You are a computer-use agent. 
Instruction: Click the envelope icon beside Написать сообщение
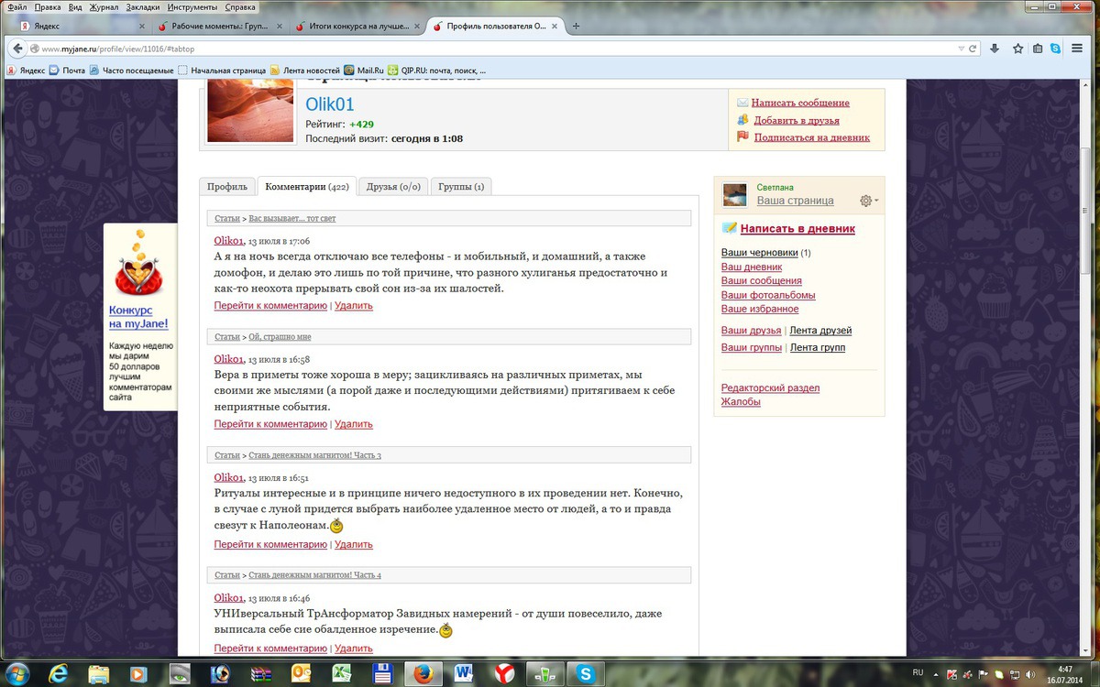[742, 104]
